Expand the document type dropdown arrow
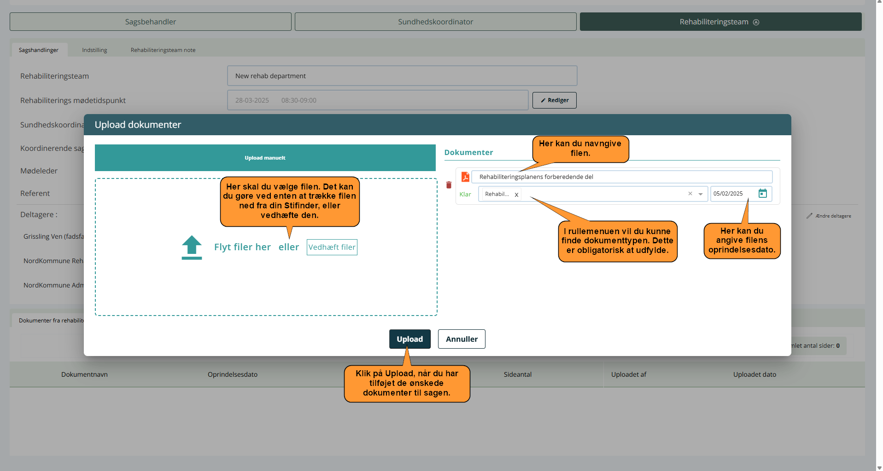 click(701, 194)
